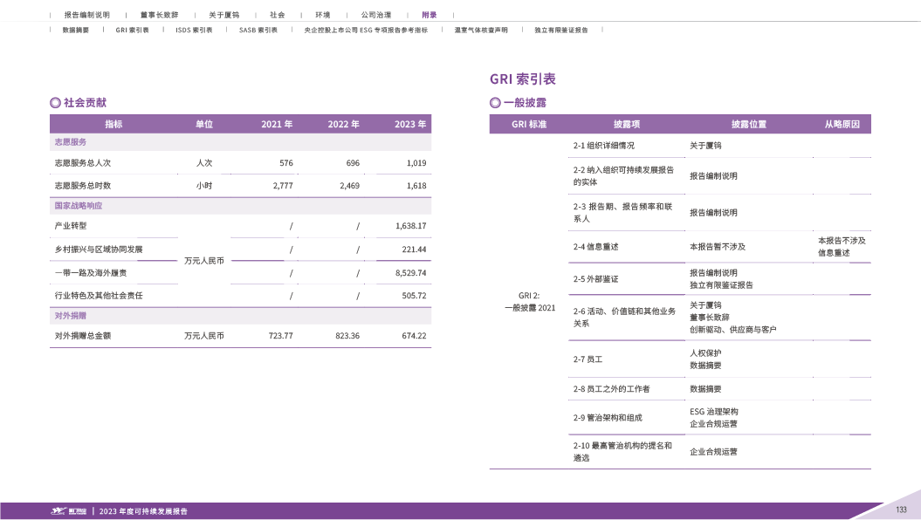Click the 披露位置 column header
Screen dimensions: 921x520
tap(748, 124)
